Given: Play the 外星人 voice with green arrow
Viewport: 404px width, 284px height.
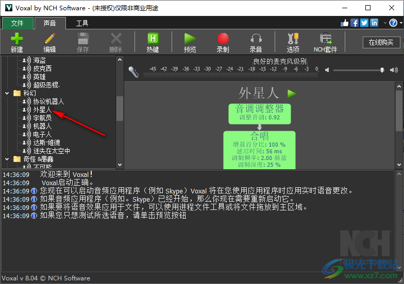Looking at the screenshot, I should click(292, 94).
